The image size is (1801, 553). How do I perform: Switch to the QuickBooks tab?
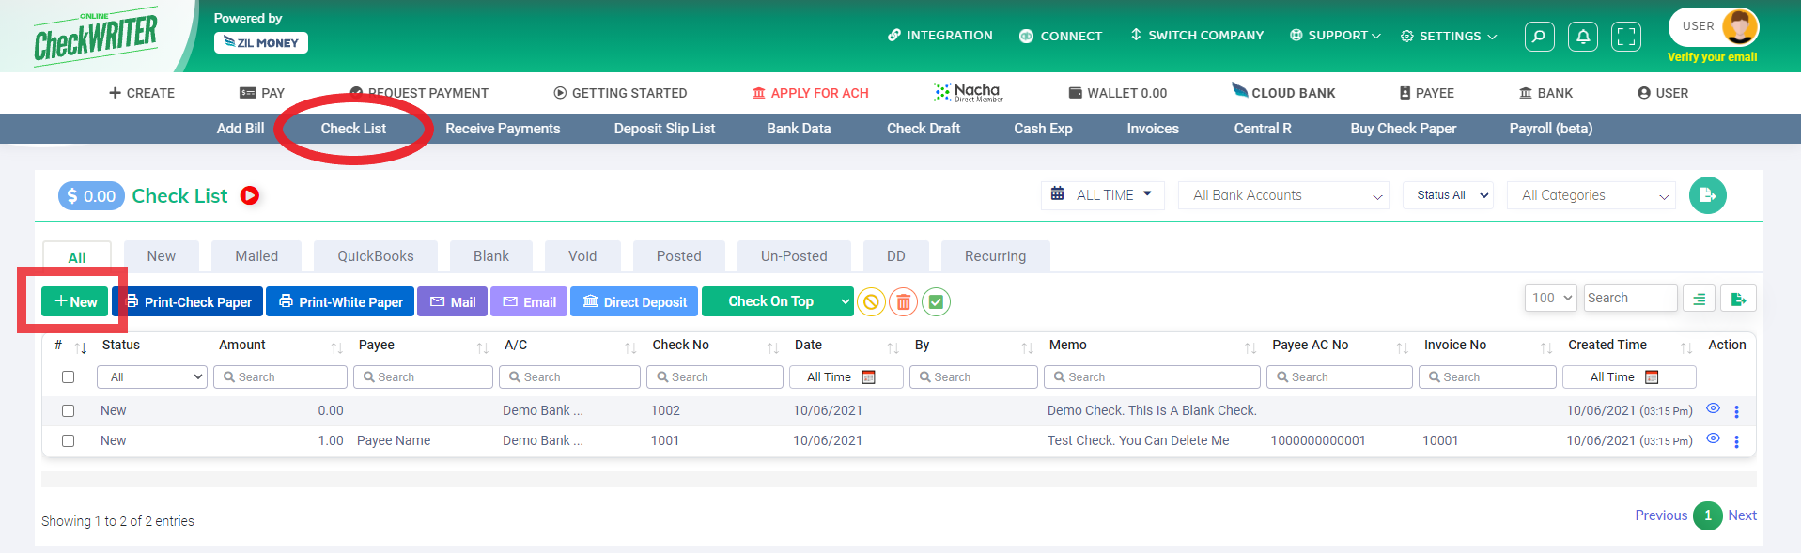click(x=375, y=256)
